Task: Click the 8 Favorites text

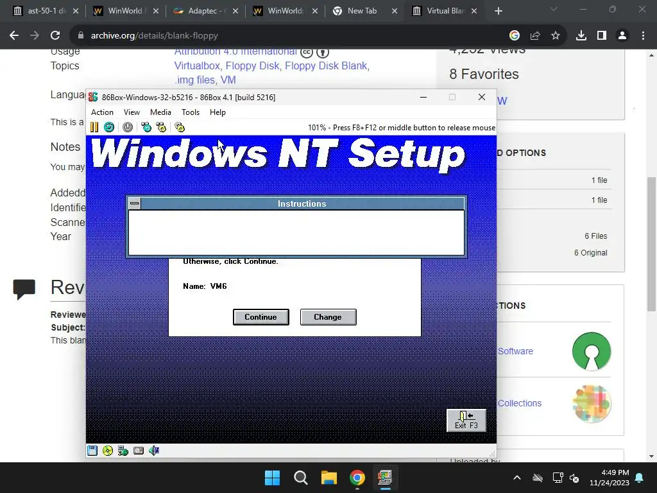Action: (484, 74)
